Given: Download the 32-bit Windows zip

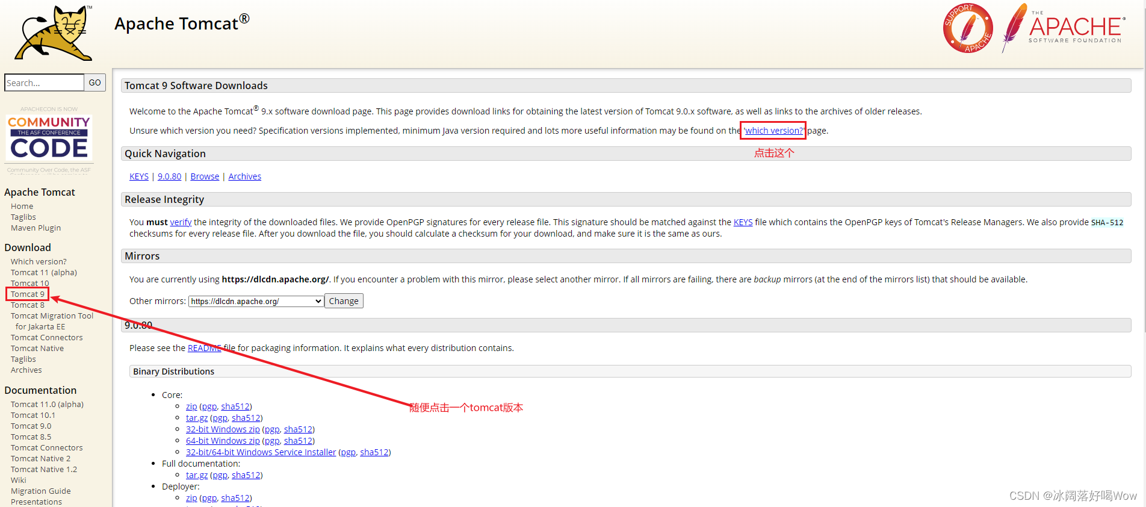Looking at the screenshot, I should pos(223,429).
